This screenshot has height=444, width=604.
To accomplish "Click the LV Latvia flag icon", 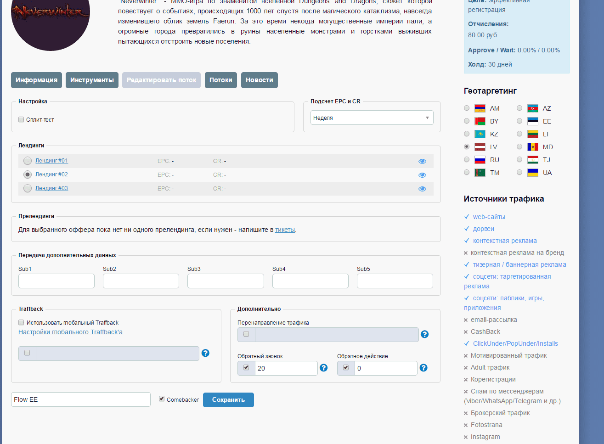I will click(480, 147).
